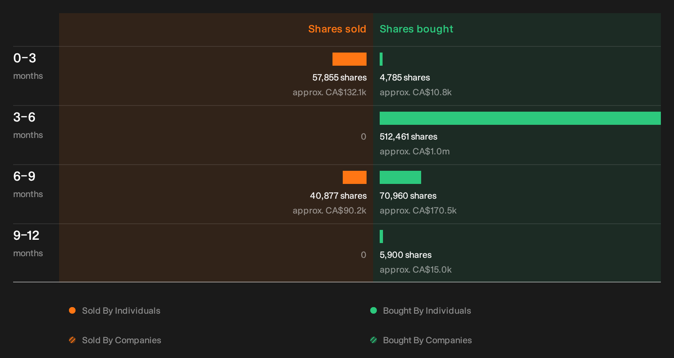Click the Shares sold column header
Screen dimensions: 674x358
(337, 29)
